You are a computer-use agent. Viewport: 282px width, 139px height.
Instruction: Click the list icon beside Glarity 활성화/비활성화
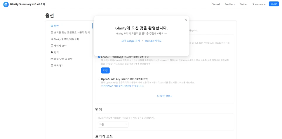52,39
